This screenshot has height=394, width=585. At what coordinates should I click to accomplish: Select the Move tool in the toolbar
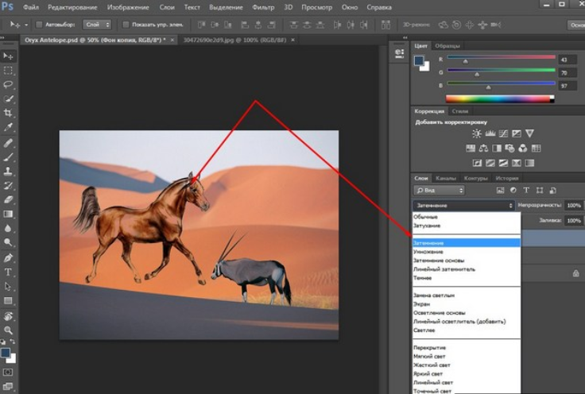[x=9, y=56]
